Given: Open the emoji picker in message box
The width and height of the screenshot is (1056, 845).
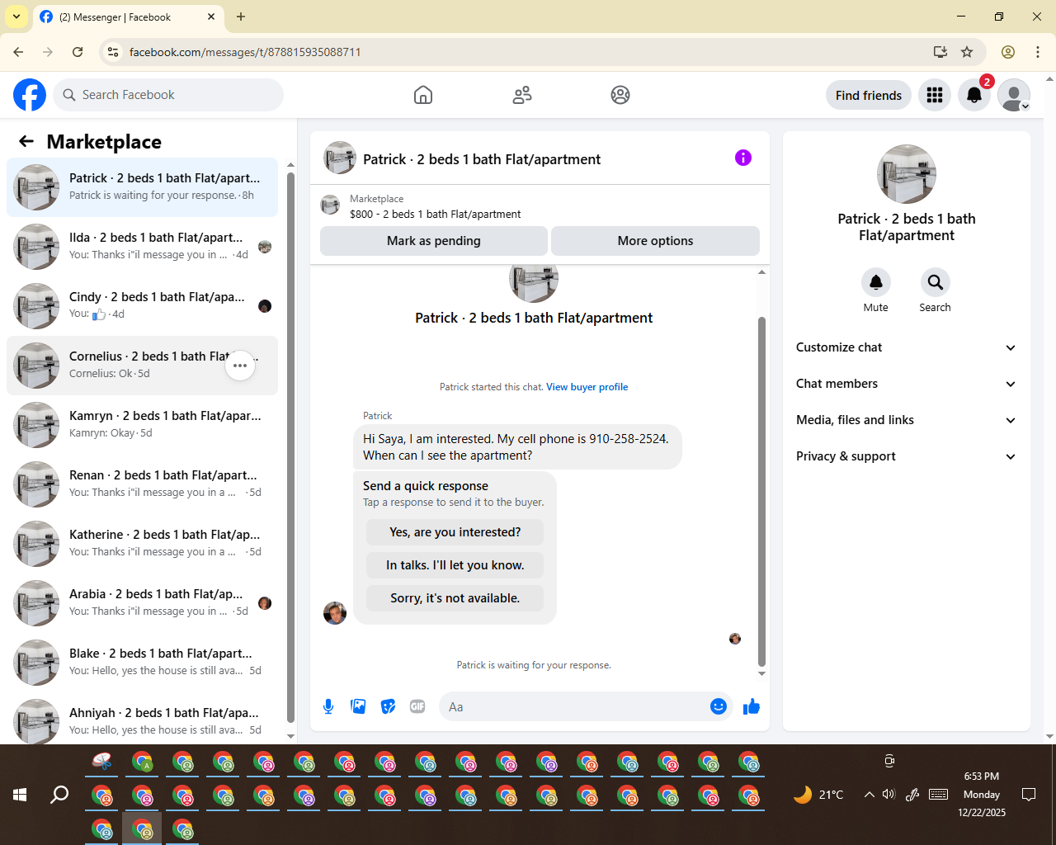Looking at the screenshot, I should click(x=719, y=706).
